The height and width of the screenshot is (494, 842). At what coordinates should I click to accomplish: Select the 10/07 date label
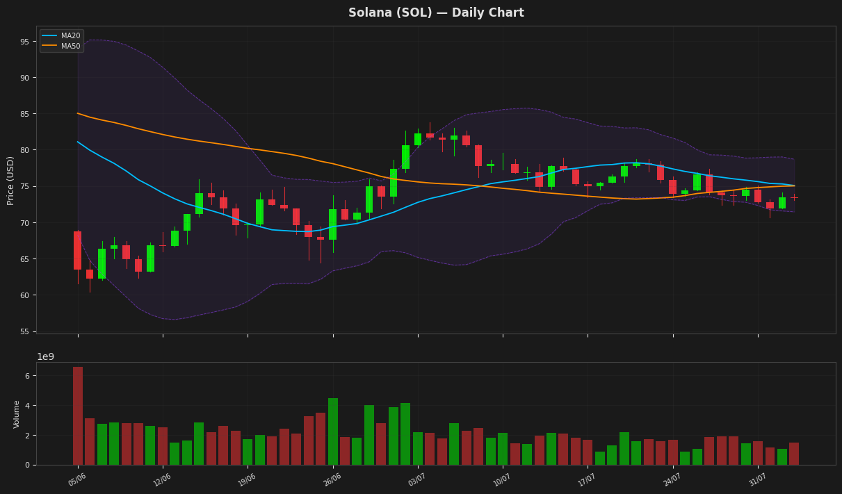click(x=501, y=479)
